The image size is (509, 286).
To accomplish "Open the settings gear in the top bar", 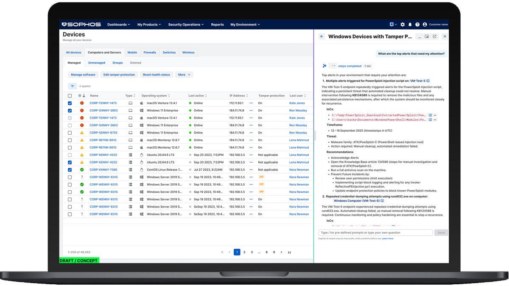I will [x=403, y=25].
